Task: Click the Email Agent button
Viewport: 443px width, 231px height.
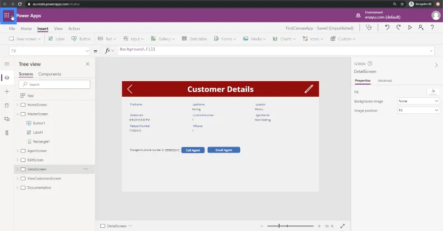Action: tap(224, 150)
